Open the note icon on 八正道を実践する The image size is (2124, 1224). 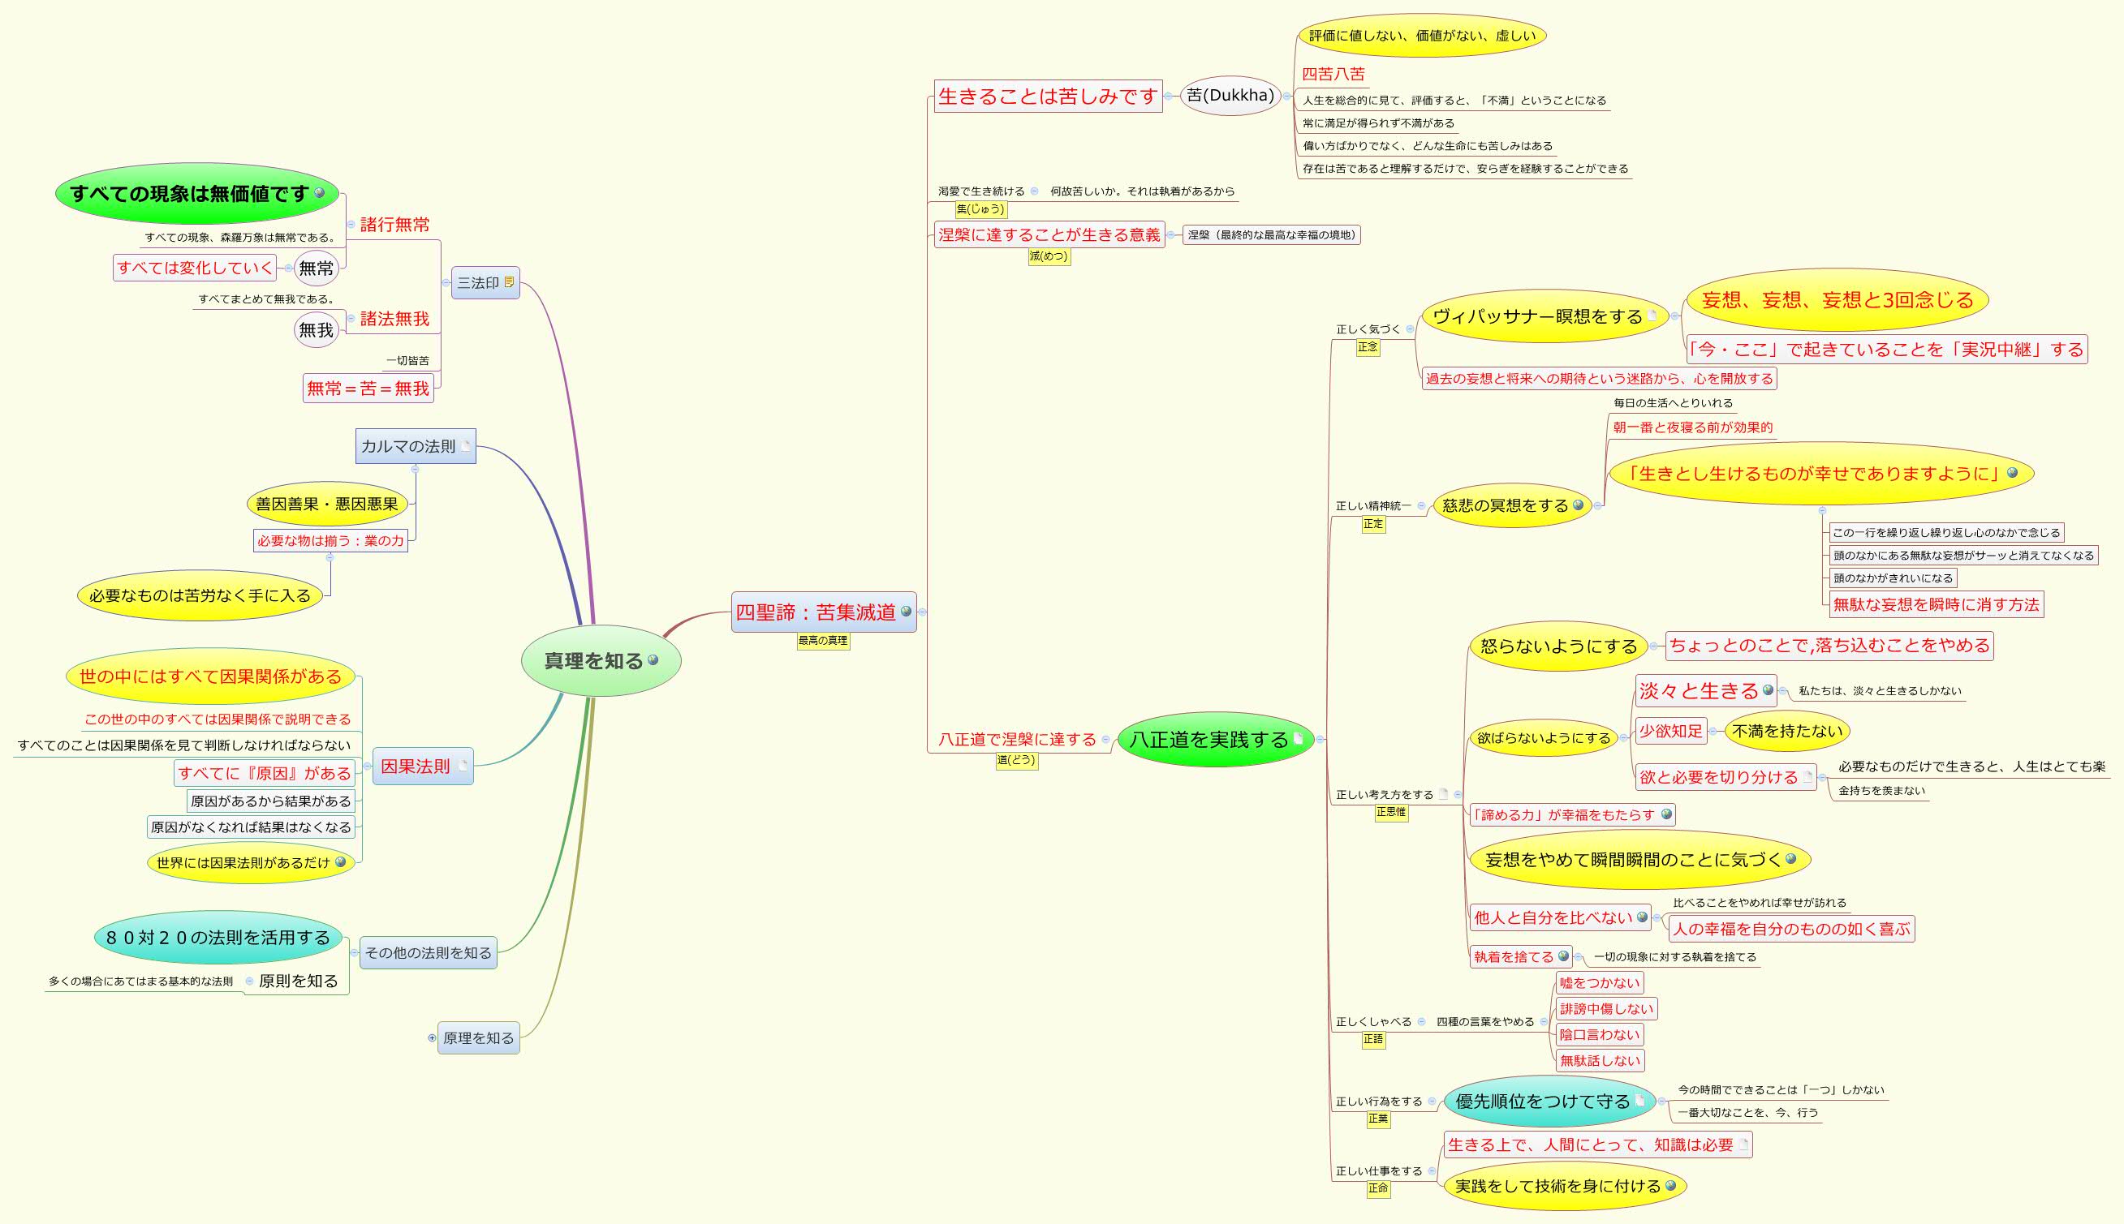[x=1298, y=739]
